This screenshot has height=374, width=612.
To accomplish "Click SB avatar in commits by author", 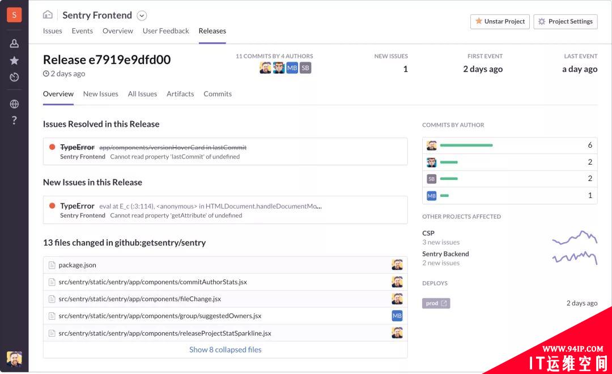I will point(431,179).
